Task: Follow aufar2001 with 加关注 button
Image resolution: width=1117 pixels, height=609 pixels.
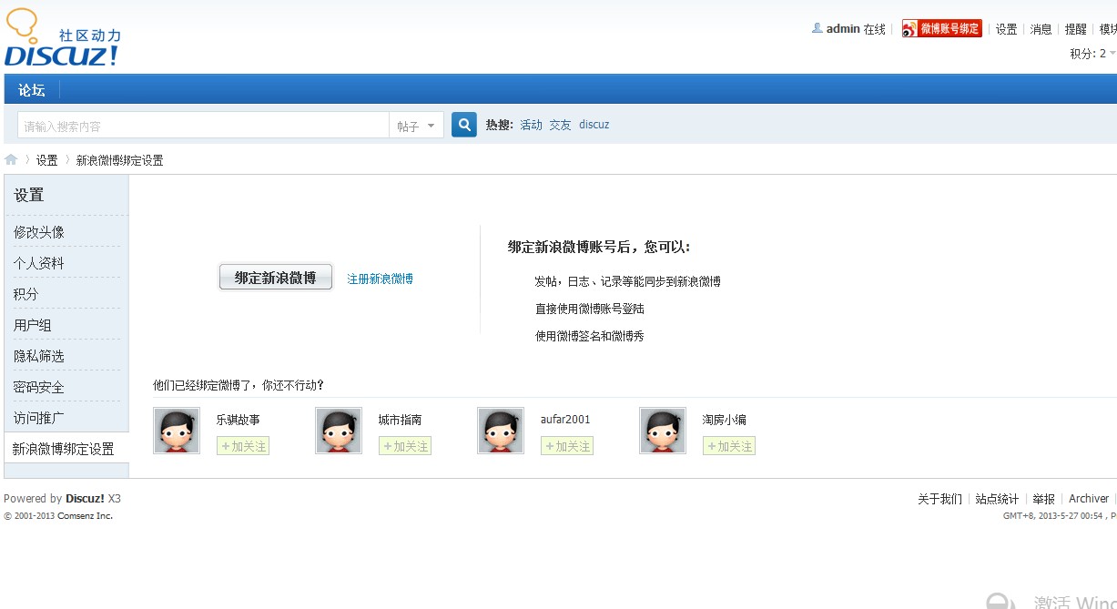Action: click(x=567, y=446)
